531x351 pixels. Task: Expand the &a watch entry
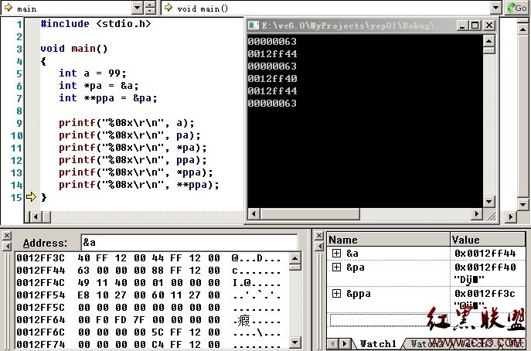(336, 253)
